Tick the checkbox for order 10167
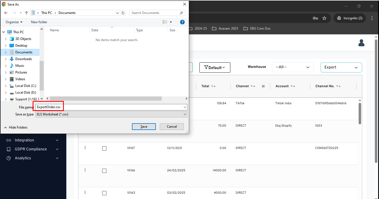Image resolution: width=379 pixels, height=199 pixels. pyautogui.click(x=104, y=148)
